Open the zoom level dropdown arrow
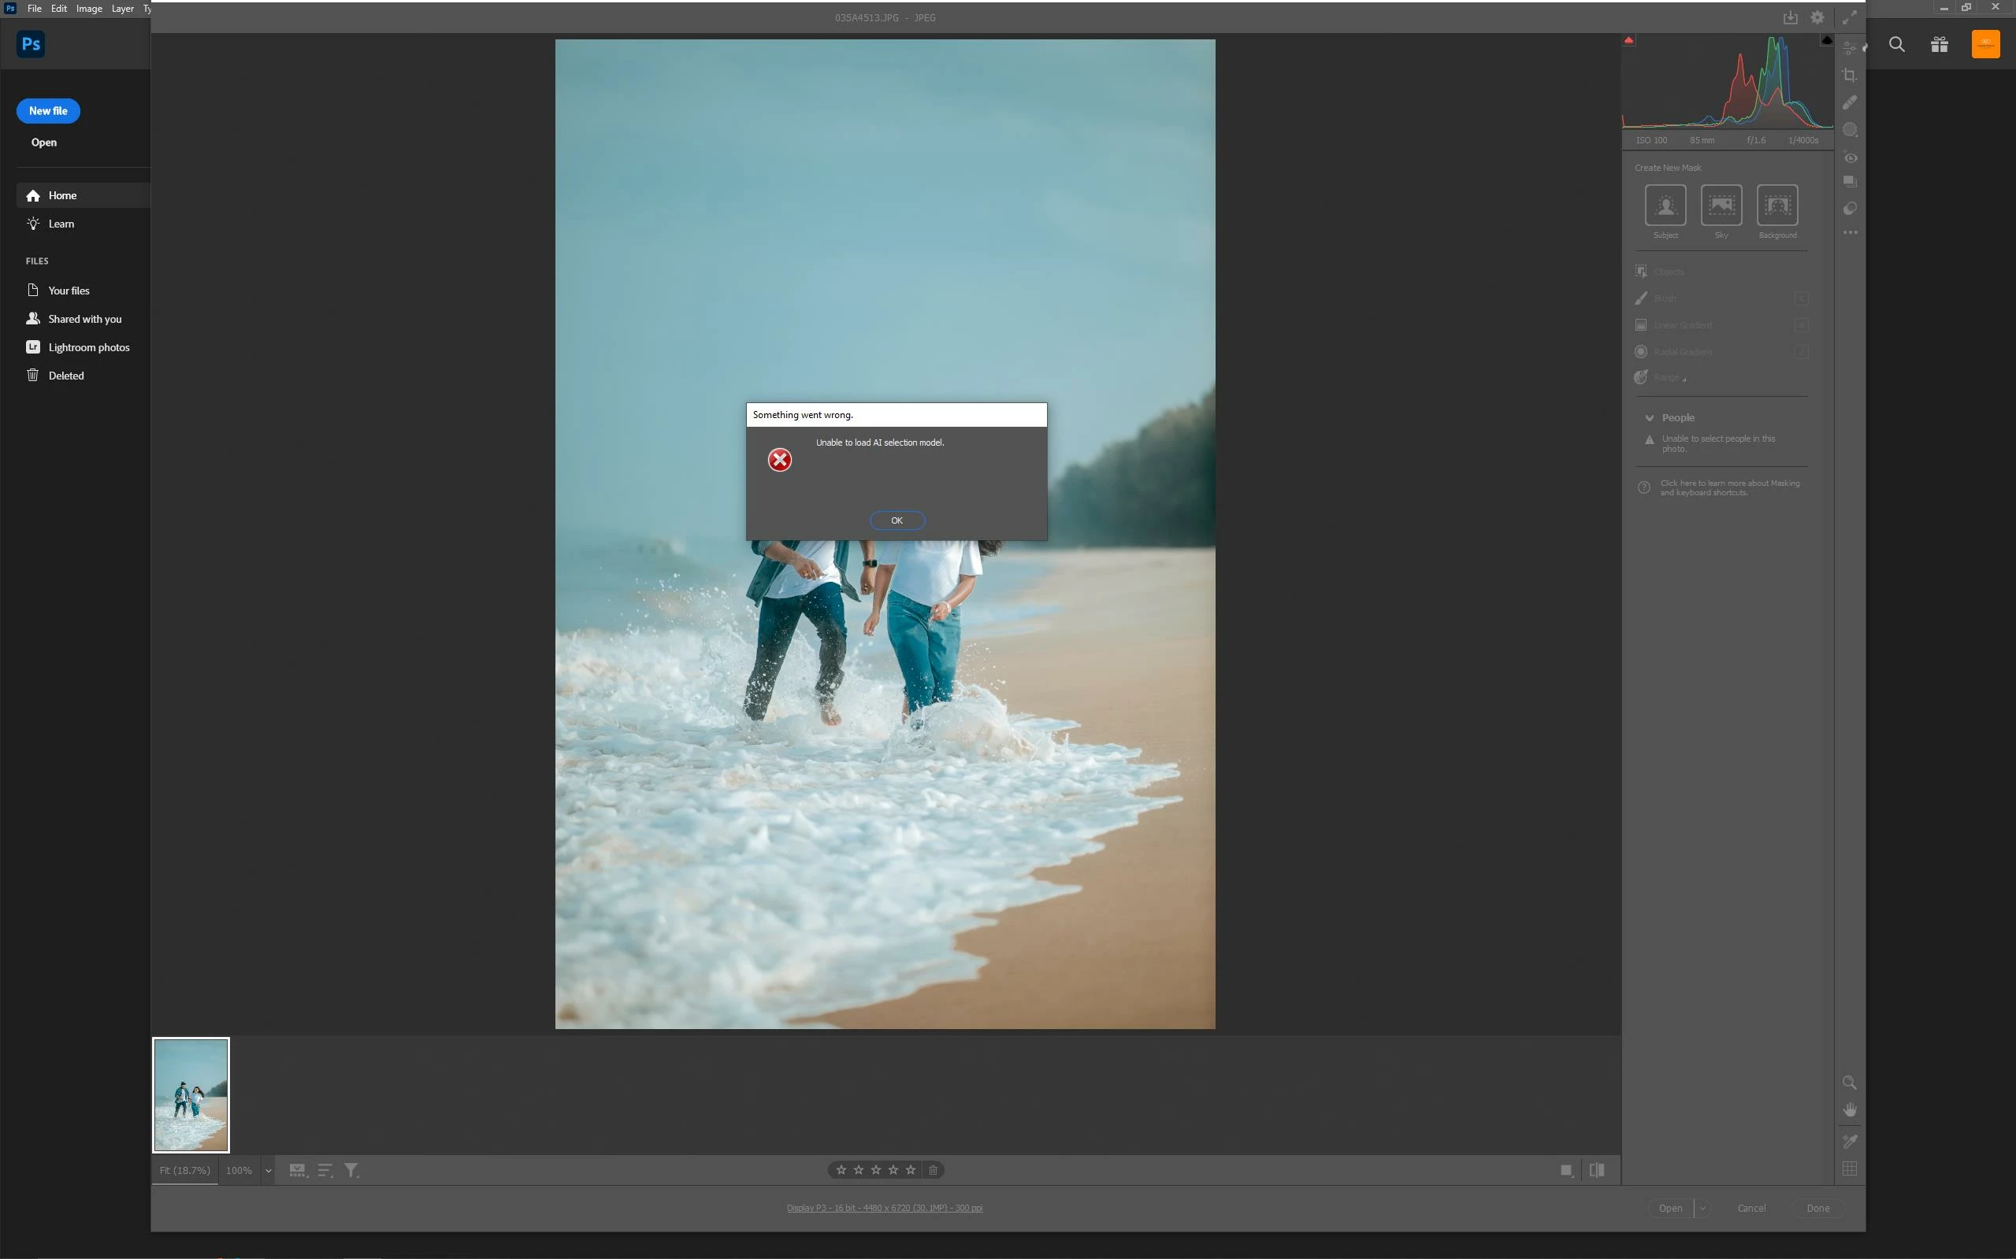The width and height of the screenshot is (2016, 1259). (268, 1171)
